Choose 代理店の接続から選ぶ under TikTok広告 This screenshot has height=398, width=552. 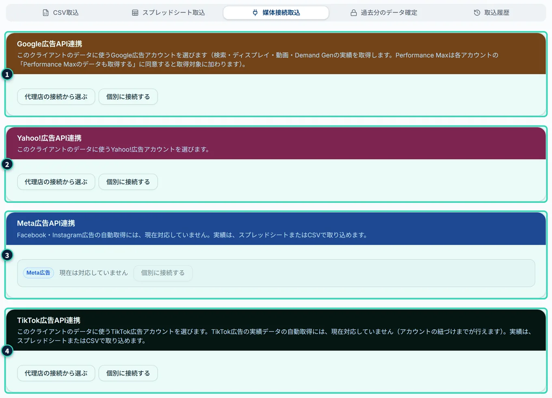tap(56, 373)
